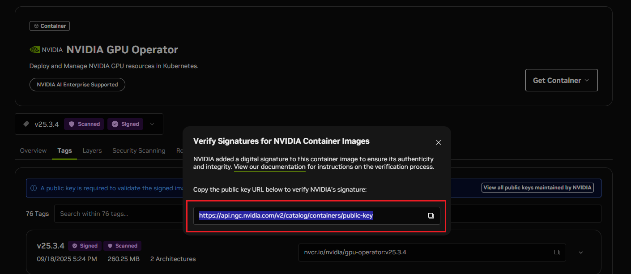Viewport: 631px width, 274px height.
Task: Close the Verify Signatures dialog
Action: pos(439,142)
